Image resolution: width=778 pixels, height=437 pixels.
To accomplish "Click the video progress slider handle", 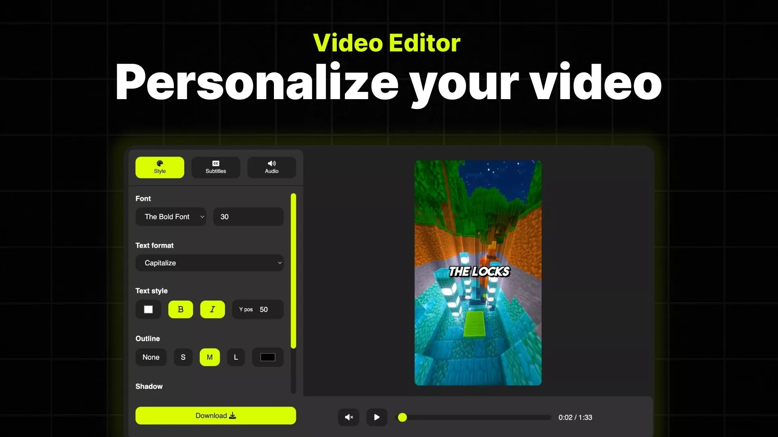I will [402, 417].
